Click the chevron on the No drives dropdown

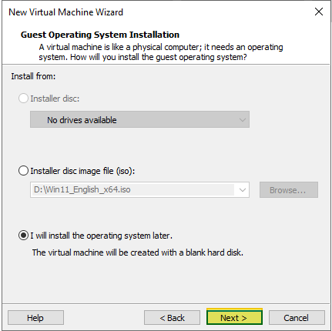click(242, 120)
